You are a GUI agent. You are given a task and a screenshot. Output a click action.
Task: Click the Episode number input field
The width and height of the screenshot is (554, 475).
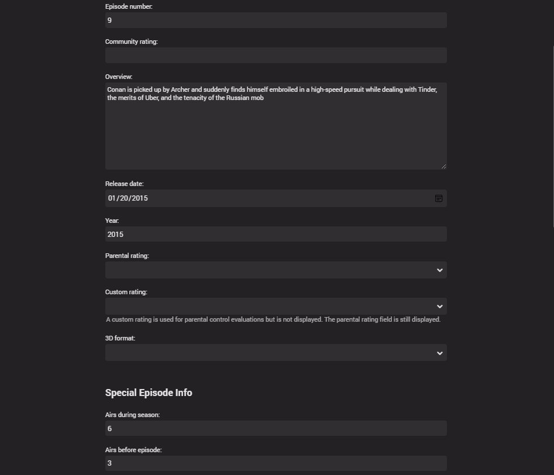[x=276, y=20]
